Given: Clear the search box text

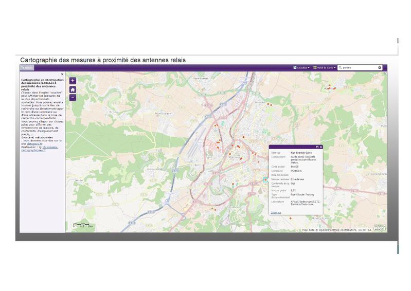Looking at the screenshot, I should point(380,67).
